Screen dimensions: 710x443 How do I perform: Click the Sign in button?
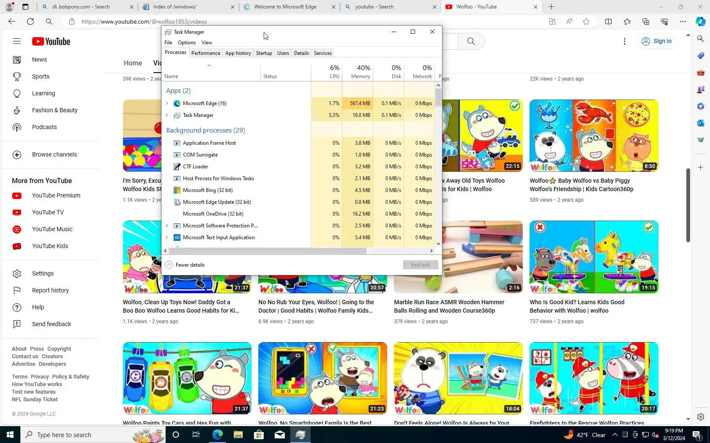tap(656, 41)
